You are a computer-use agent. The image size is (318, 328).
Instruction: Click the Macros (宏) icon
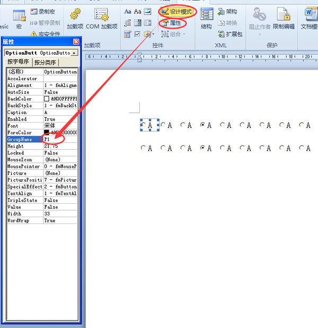click(19, 16)
